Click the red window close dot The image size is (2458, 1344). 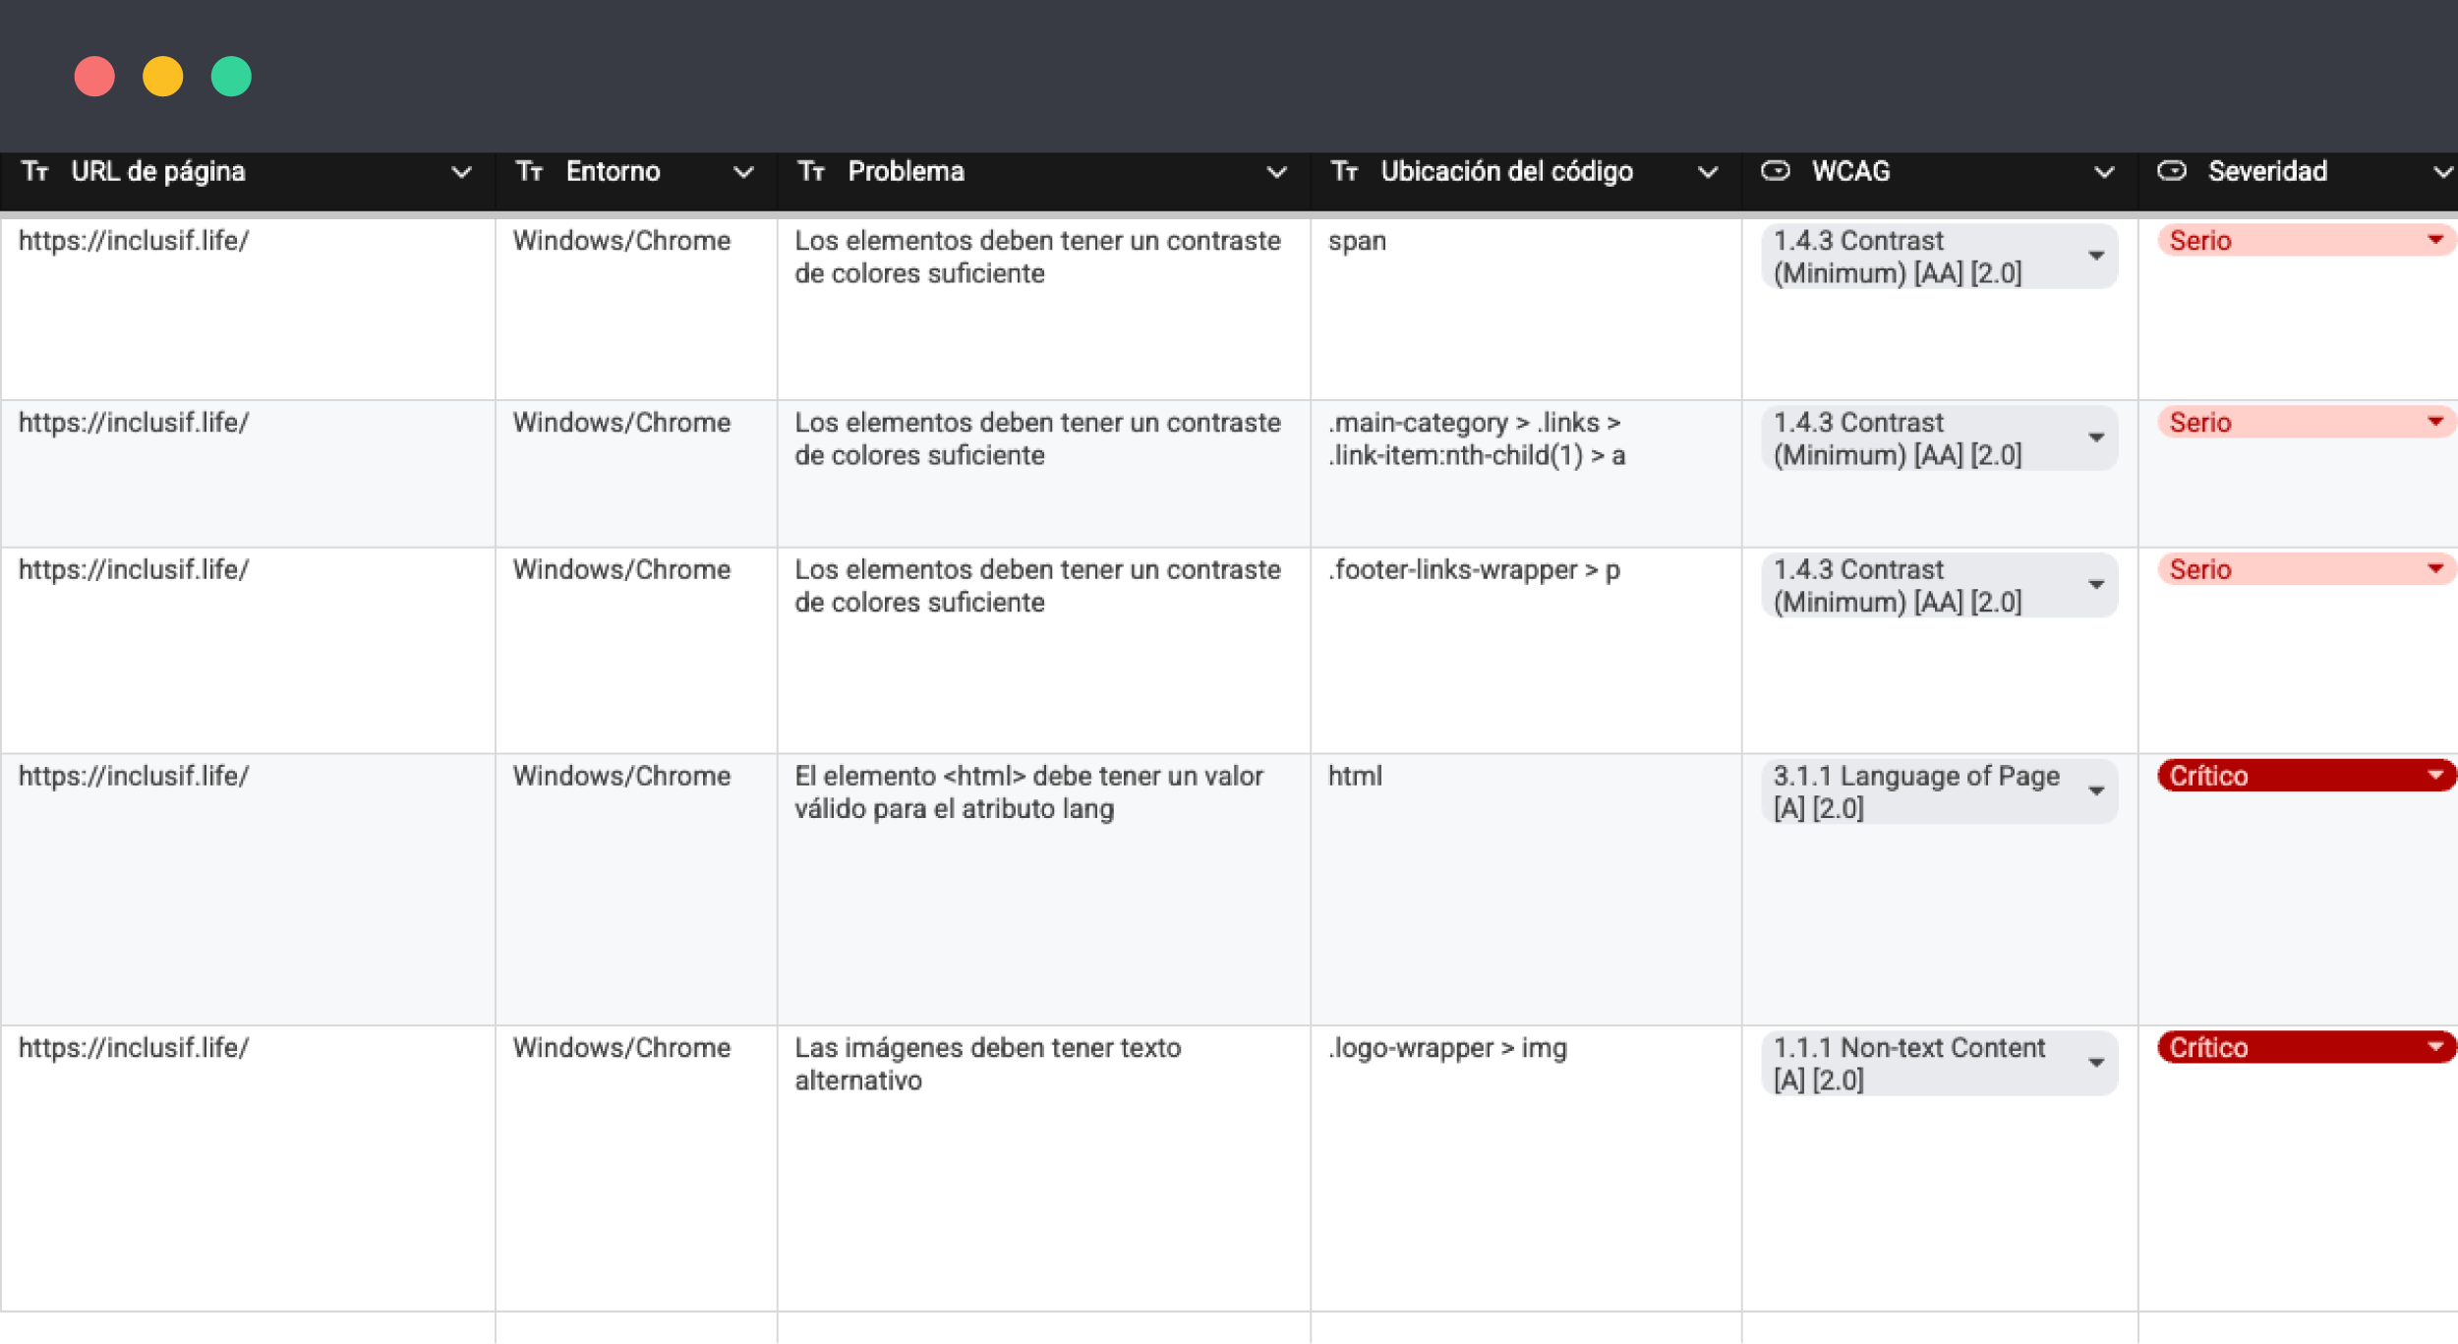tap(94, 77)
